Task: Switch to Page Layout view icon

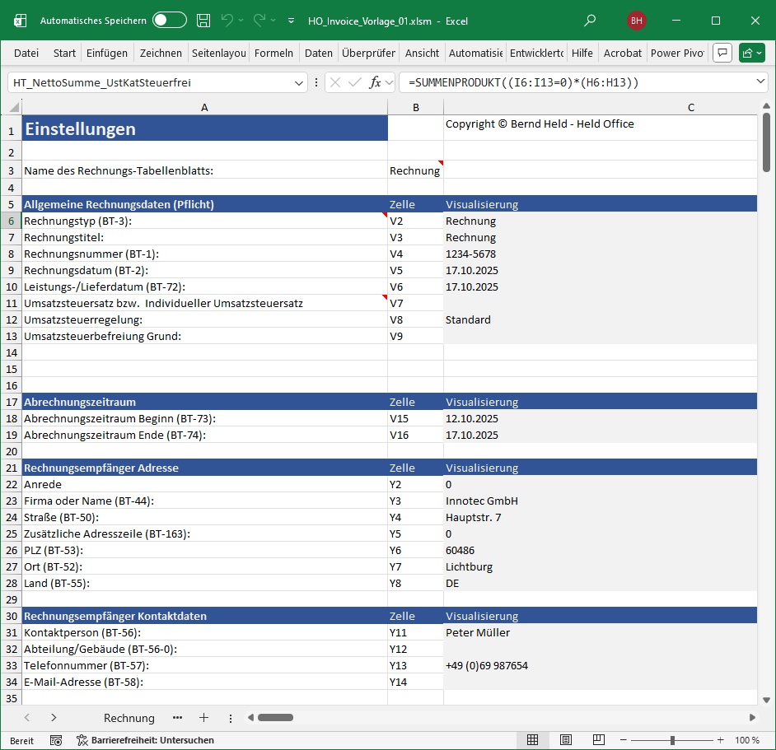Action: 567,740
